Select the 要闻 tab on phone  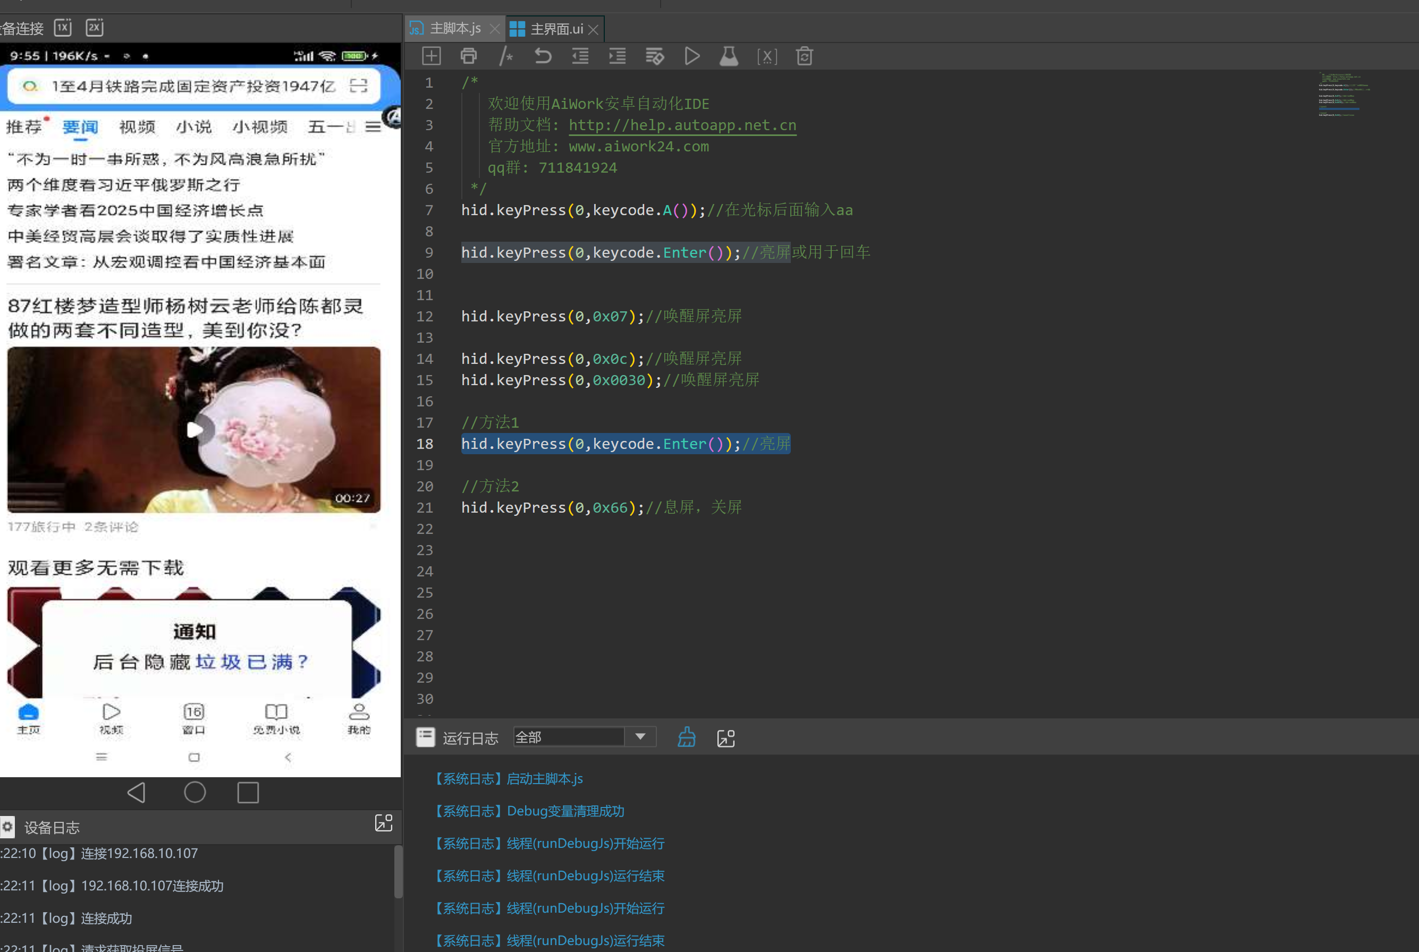pos(80,127)
